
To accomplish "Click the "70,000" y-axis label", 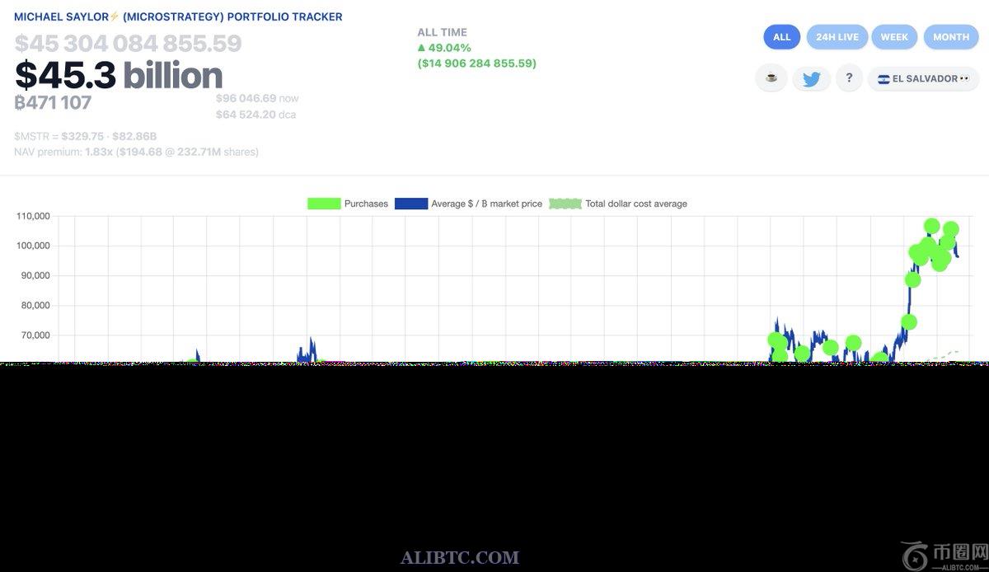I will 35,335.
